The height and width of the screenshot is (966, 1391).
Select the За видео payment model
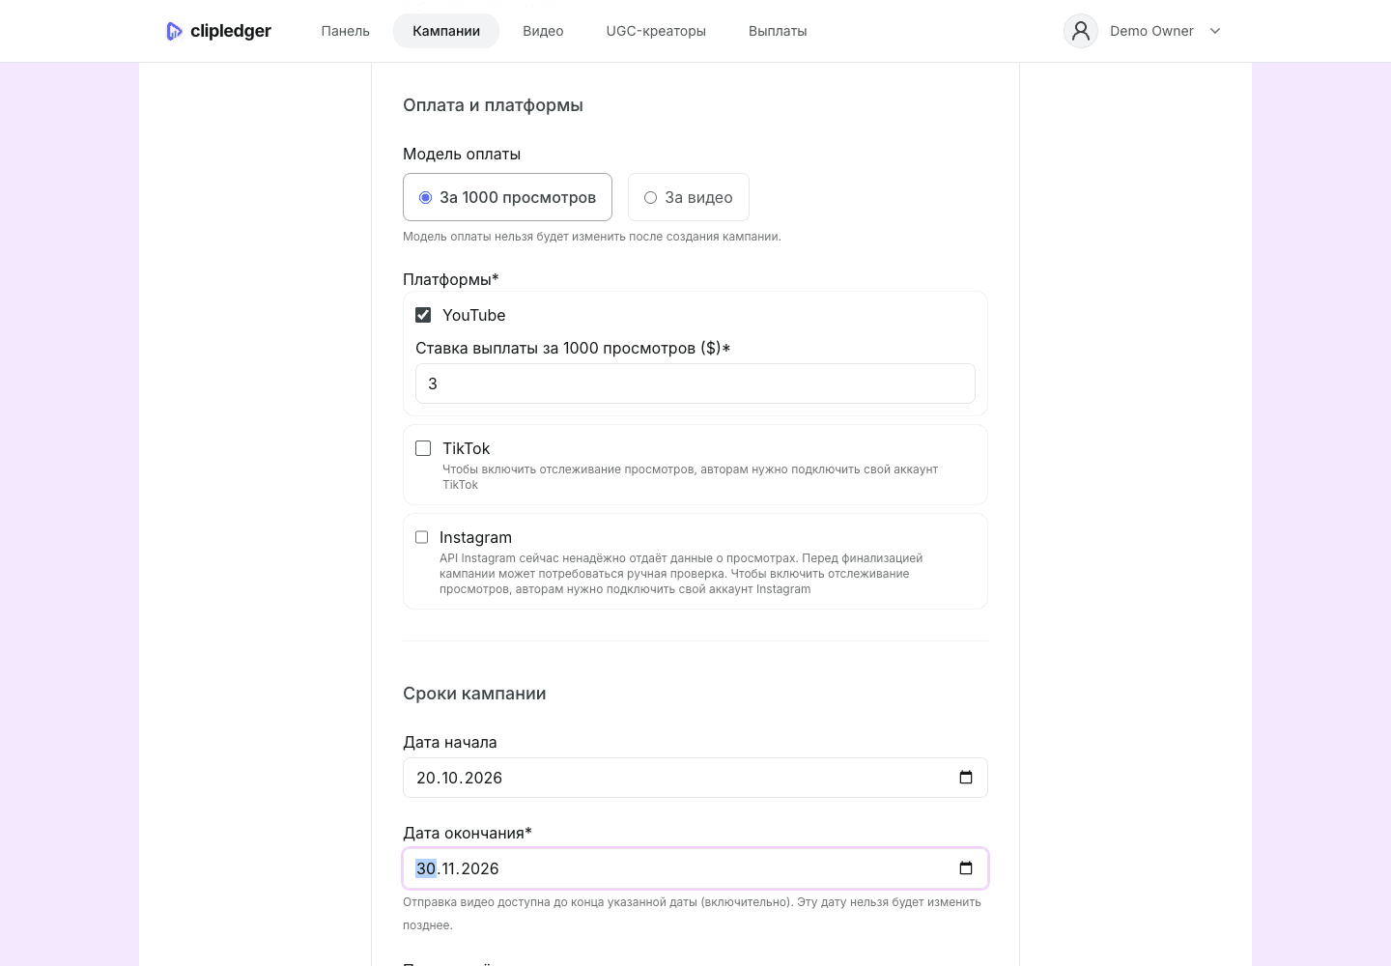tap(689, 197)
